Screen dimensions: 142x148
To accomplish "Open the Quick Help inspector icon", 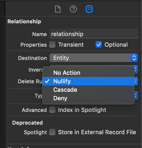I will click(x=73, y=9).
